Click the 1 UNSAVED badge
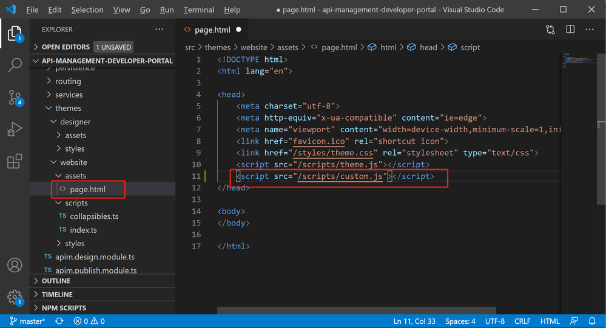The height and width of the screenshot is (328, 606). click(113, 47)
